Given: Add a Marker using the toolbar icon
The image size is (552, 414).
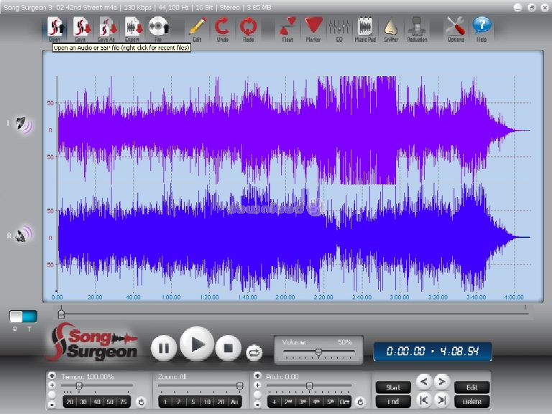Looking at the screenshot, I should coord(313,27).
